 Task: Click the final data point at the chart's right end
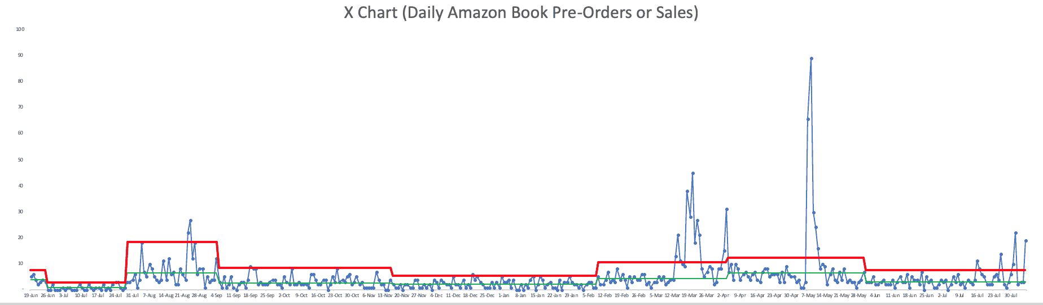1026,241
